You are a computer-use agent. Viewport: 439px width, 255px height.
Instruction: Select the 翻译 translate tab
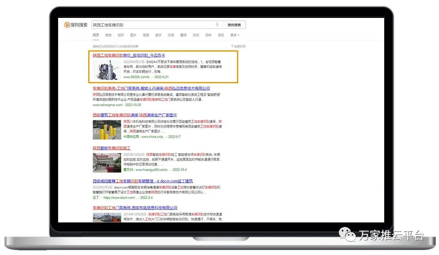pos(183,35)
